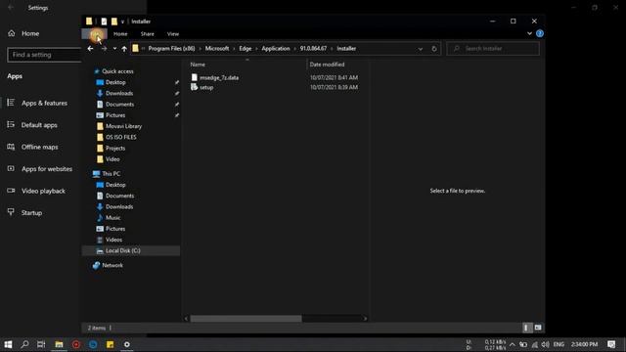Sort by Name column header
The image size is (626, 352).
(198, 65)
